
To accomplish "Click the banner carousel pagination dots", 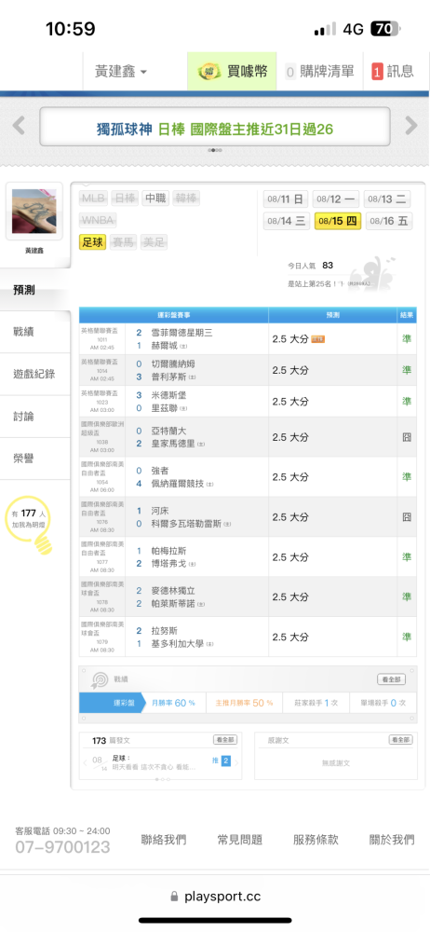I will point(215,150).
